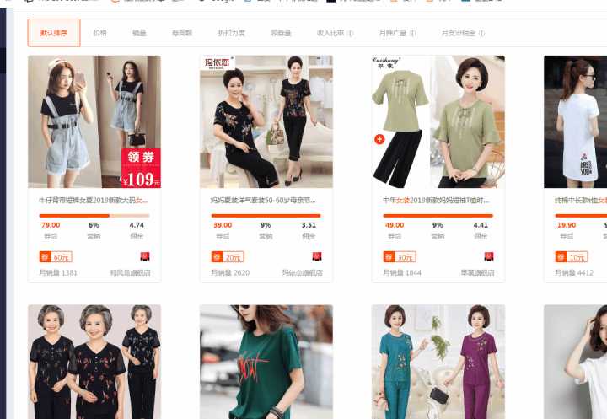Select the 默认排序 sort tab
Image resolution: width=607 pixels, height=419 pixels.
(x=54, y=33)
